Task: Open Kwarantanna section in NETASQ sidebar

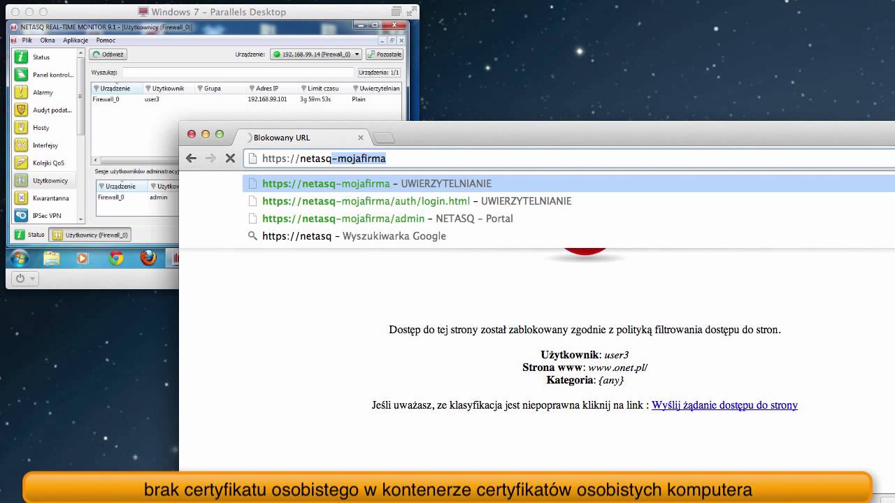Action: tap(43, 198)
